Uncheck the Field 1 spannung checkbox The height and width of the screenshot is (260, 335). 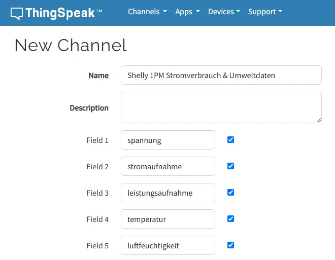231,140
